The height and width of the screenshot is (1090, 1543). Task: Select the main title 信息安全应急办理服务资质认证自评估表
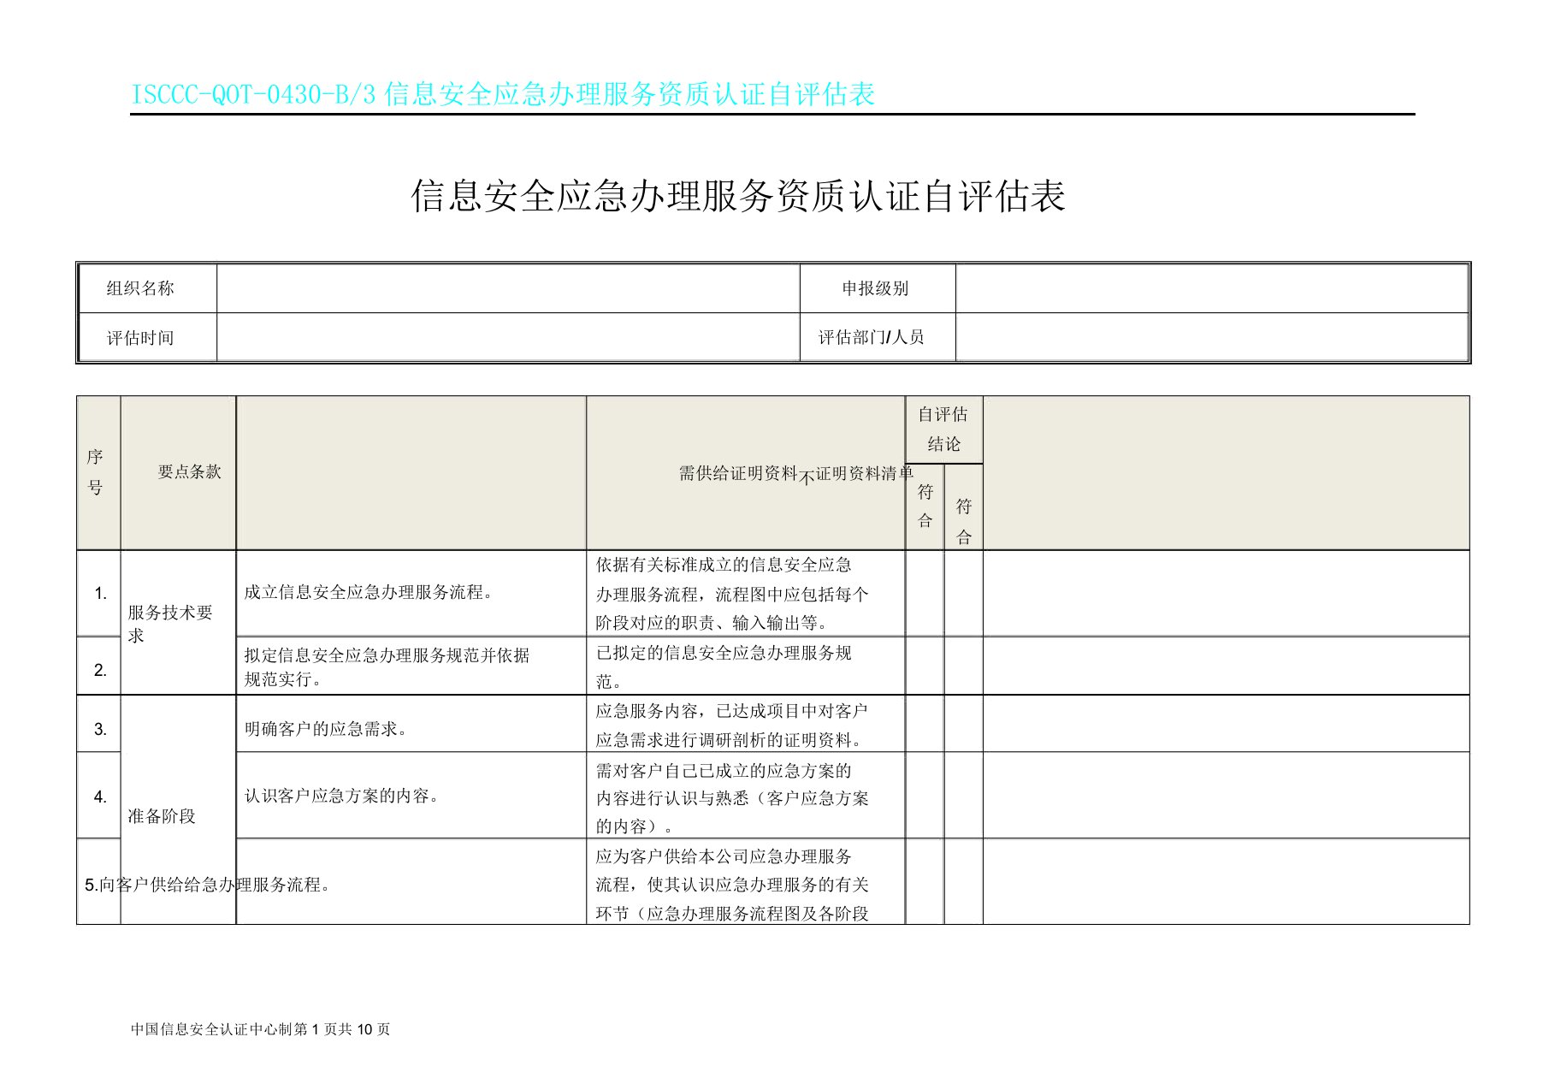(x=738, y=196)
